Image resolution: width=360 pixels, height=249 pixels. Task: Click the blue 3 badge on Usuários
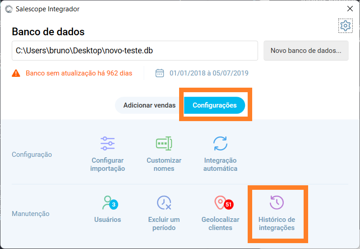coord(114,204)
